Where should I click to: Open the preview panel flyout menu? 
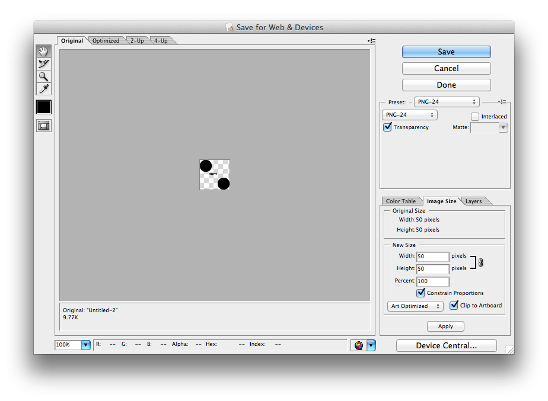[x=371, y=41]
